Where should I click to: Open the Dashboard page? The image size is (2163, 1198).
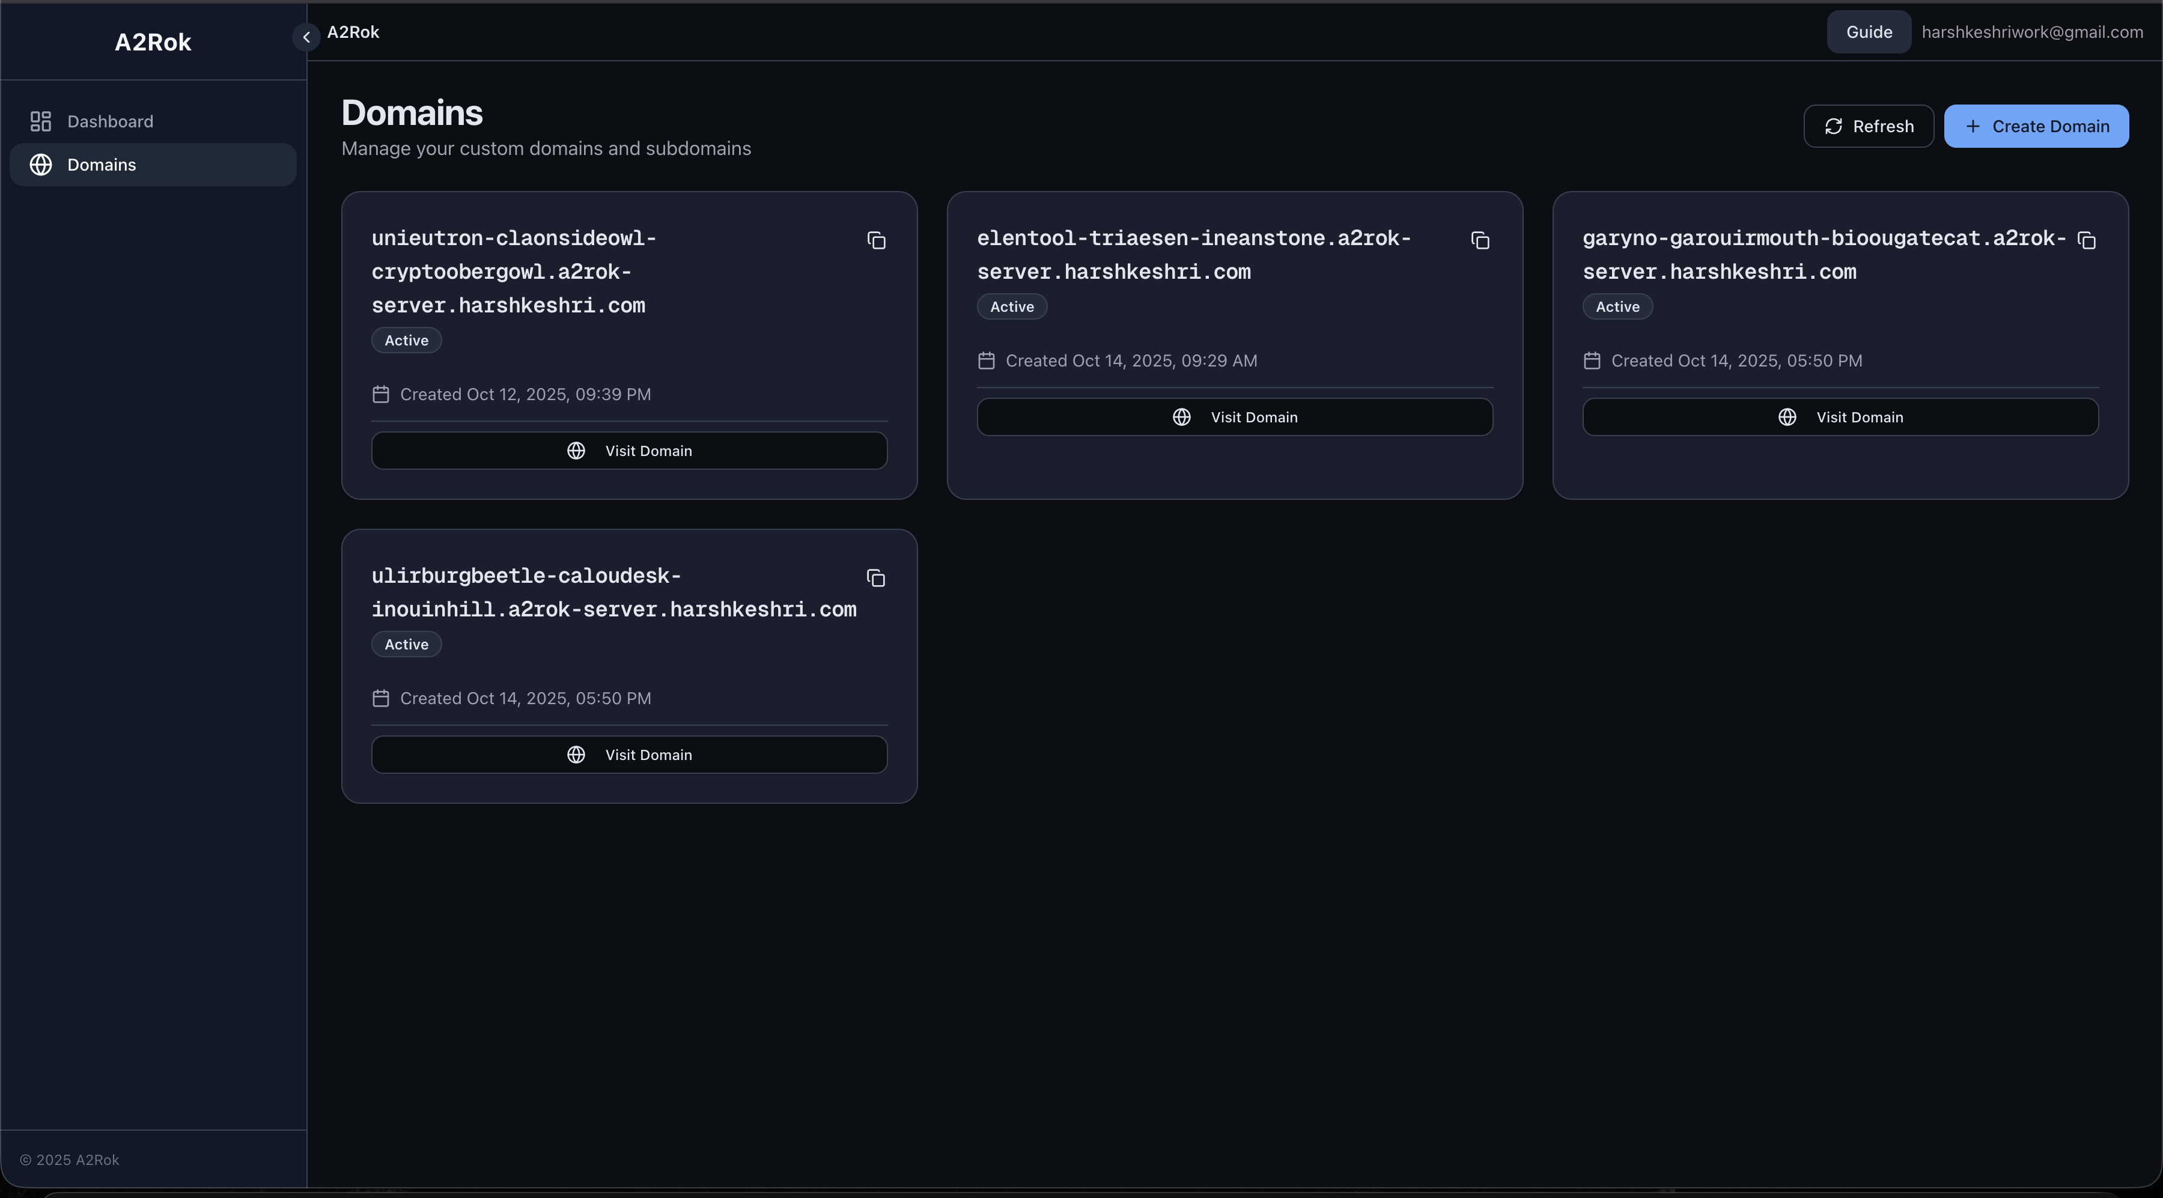click(110, 122)
